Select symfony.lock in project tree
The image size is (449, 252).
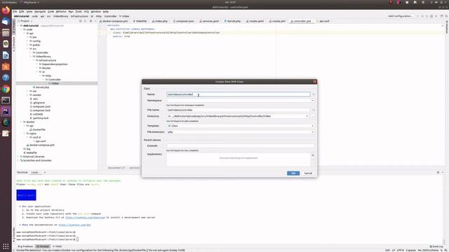pos(41,118)
